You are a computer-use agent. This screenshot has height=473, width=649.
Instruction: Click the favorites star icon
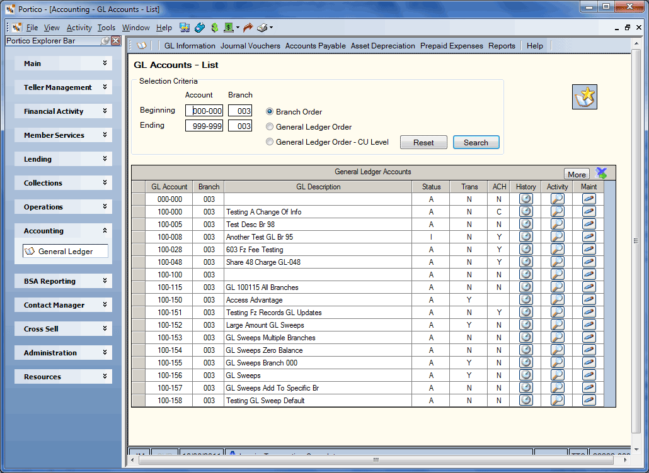(585, 97)
